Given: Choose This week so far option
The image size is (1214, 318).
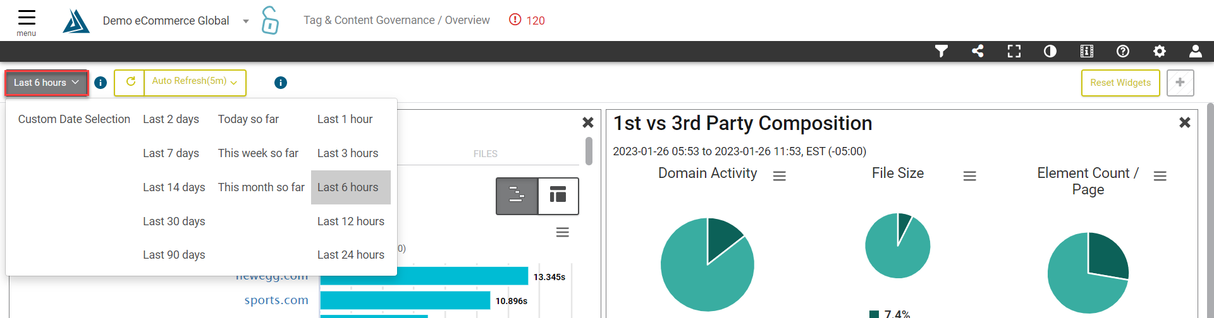Looking at the screenshot, I should pyautogui.click(x=258, y=153).
